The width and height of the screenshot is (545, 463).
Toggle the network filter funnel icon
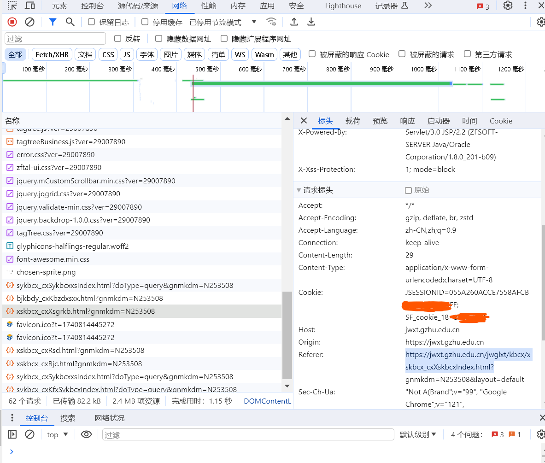pyautogui.click(x=53, y=22)
